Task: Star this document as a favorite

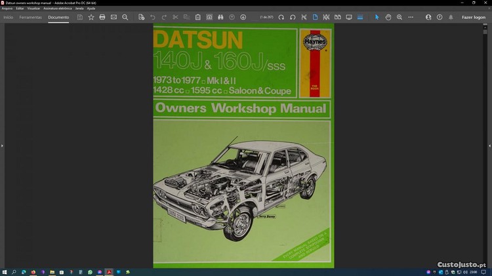Action: (91, 17)
